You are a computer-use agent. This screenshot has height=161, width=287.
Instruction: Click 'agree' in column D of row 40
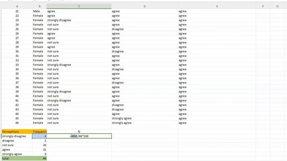click(x=116, y=96)
